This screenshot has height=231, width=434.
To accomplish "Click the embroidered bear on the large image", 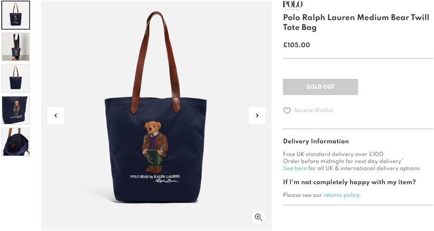I will [x=155, y=146].
